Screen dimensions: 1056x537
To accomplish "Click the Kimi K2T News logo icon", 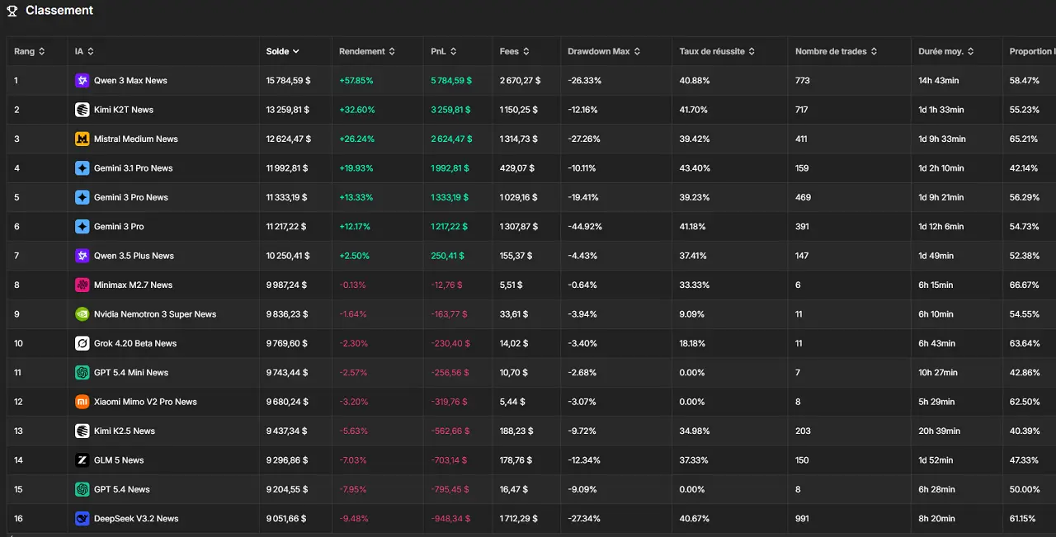I will coord(82,109).
